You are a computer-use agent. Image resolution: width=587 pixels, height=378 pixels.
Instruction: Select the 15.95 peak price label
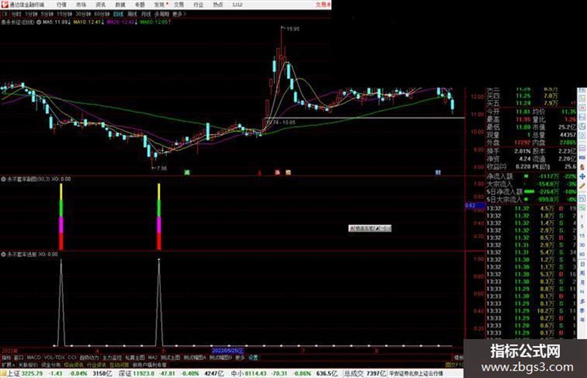coord(293,29)
